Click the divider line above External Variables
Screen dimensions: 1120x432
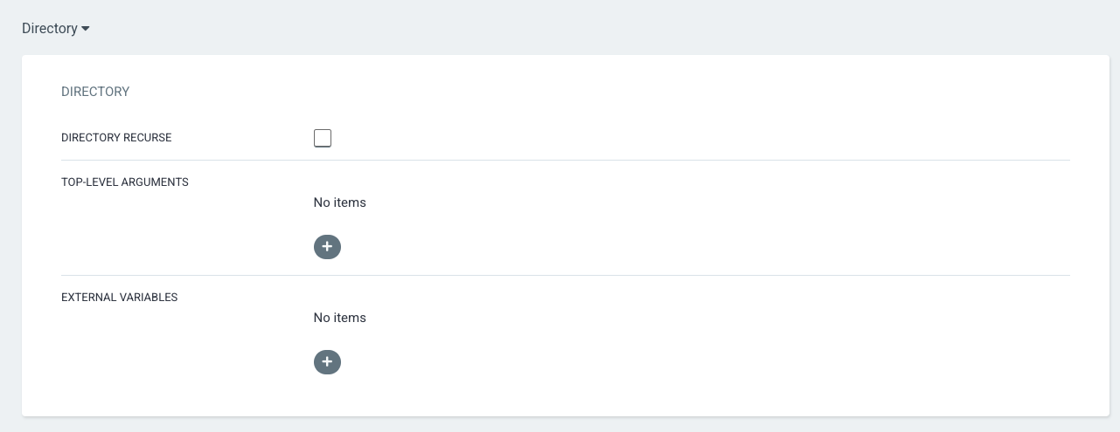(x=565, y=276)
